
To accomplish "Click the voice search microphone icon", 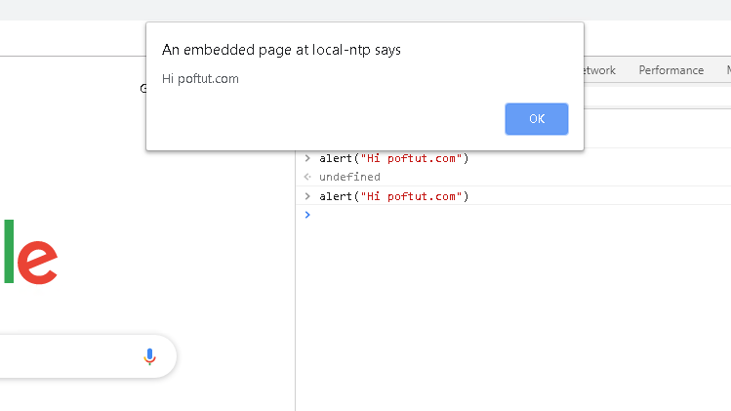I will pos(149,356).
